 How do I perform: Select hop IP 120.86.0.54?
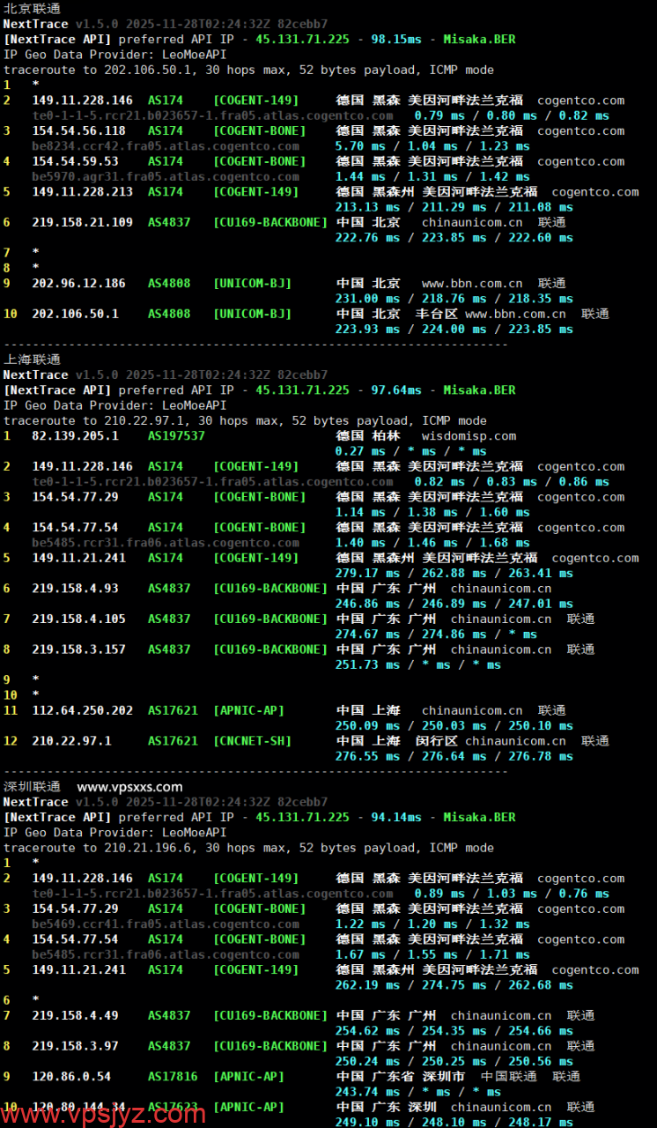pyautogui.click(x=72, y=1077)
